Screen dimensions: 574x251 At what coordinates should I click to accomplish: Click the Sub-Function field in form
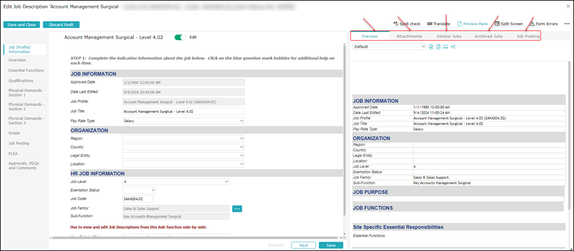coord(176,216)
